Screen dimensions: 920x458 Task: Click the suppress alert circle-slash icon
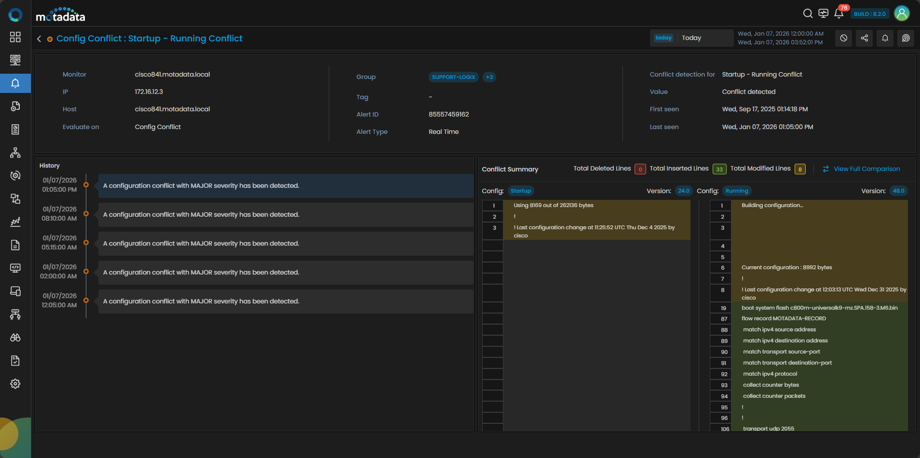point(843,38)
